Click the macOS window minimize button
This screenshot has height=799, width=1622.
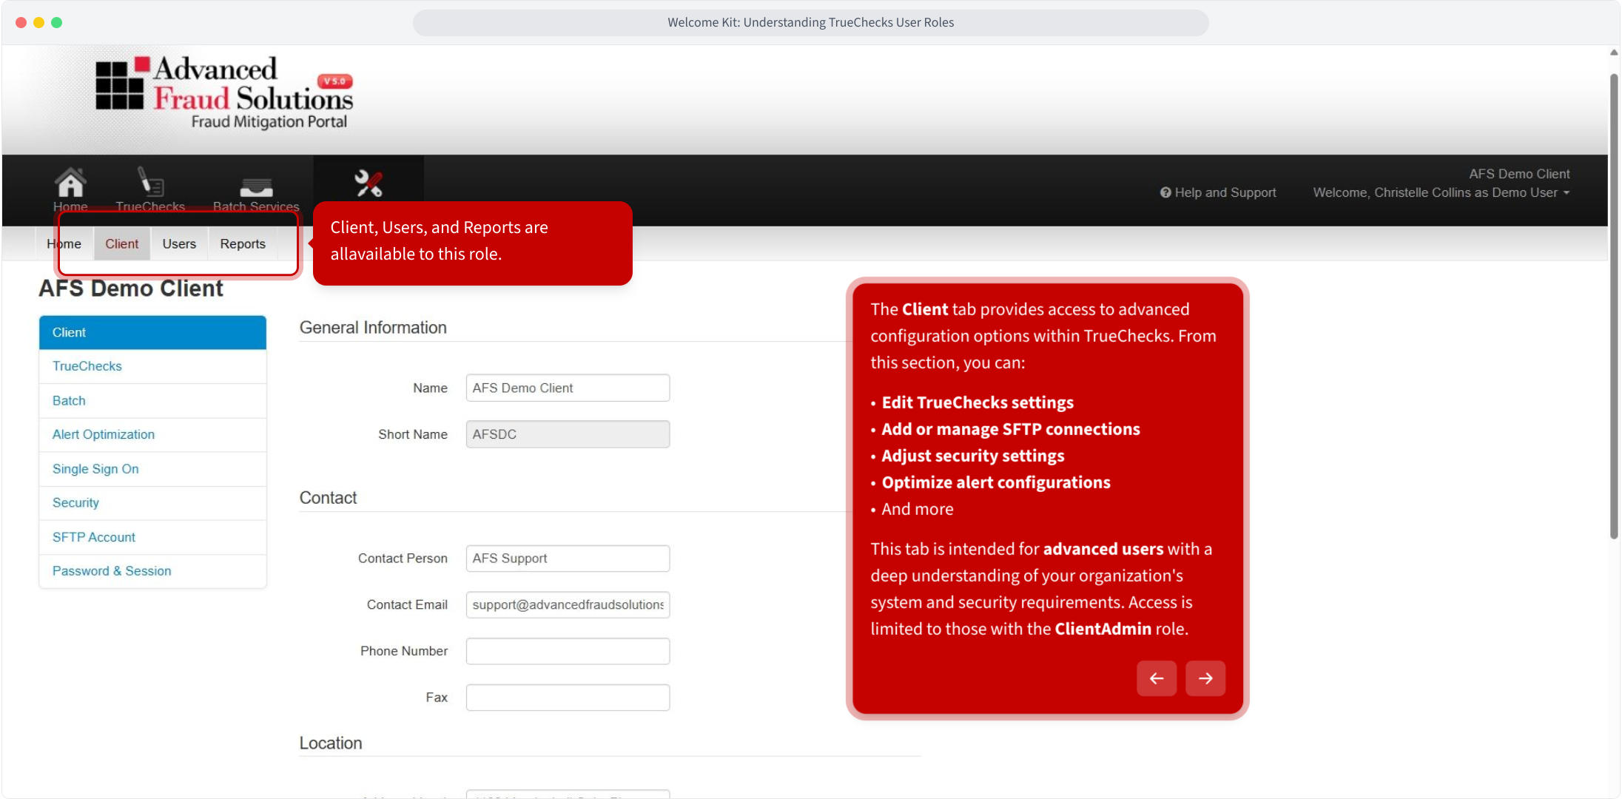[x=39, y=22]
